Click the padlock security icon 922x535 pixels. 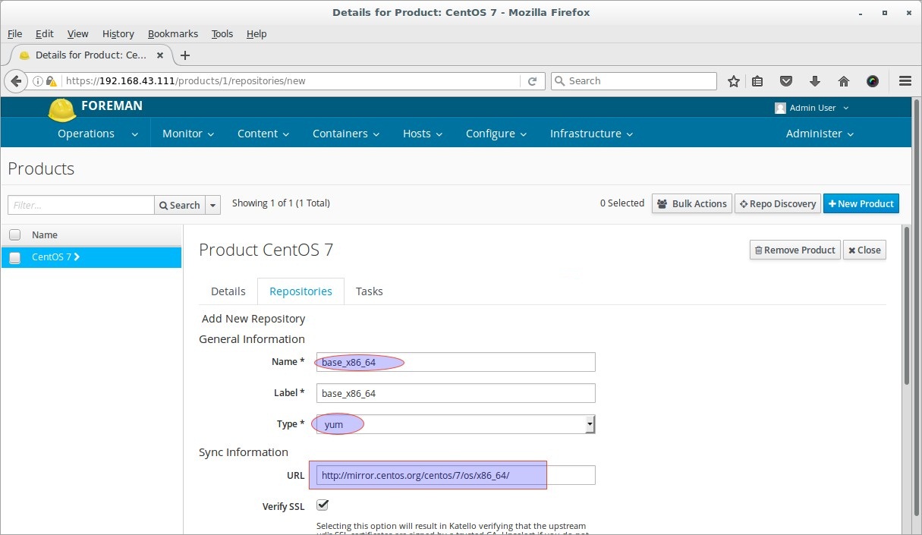pyautogui.click(x=51, y=81)
